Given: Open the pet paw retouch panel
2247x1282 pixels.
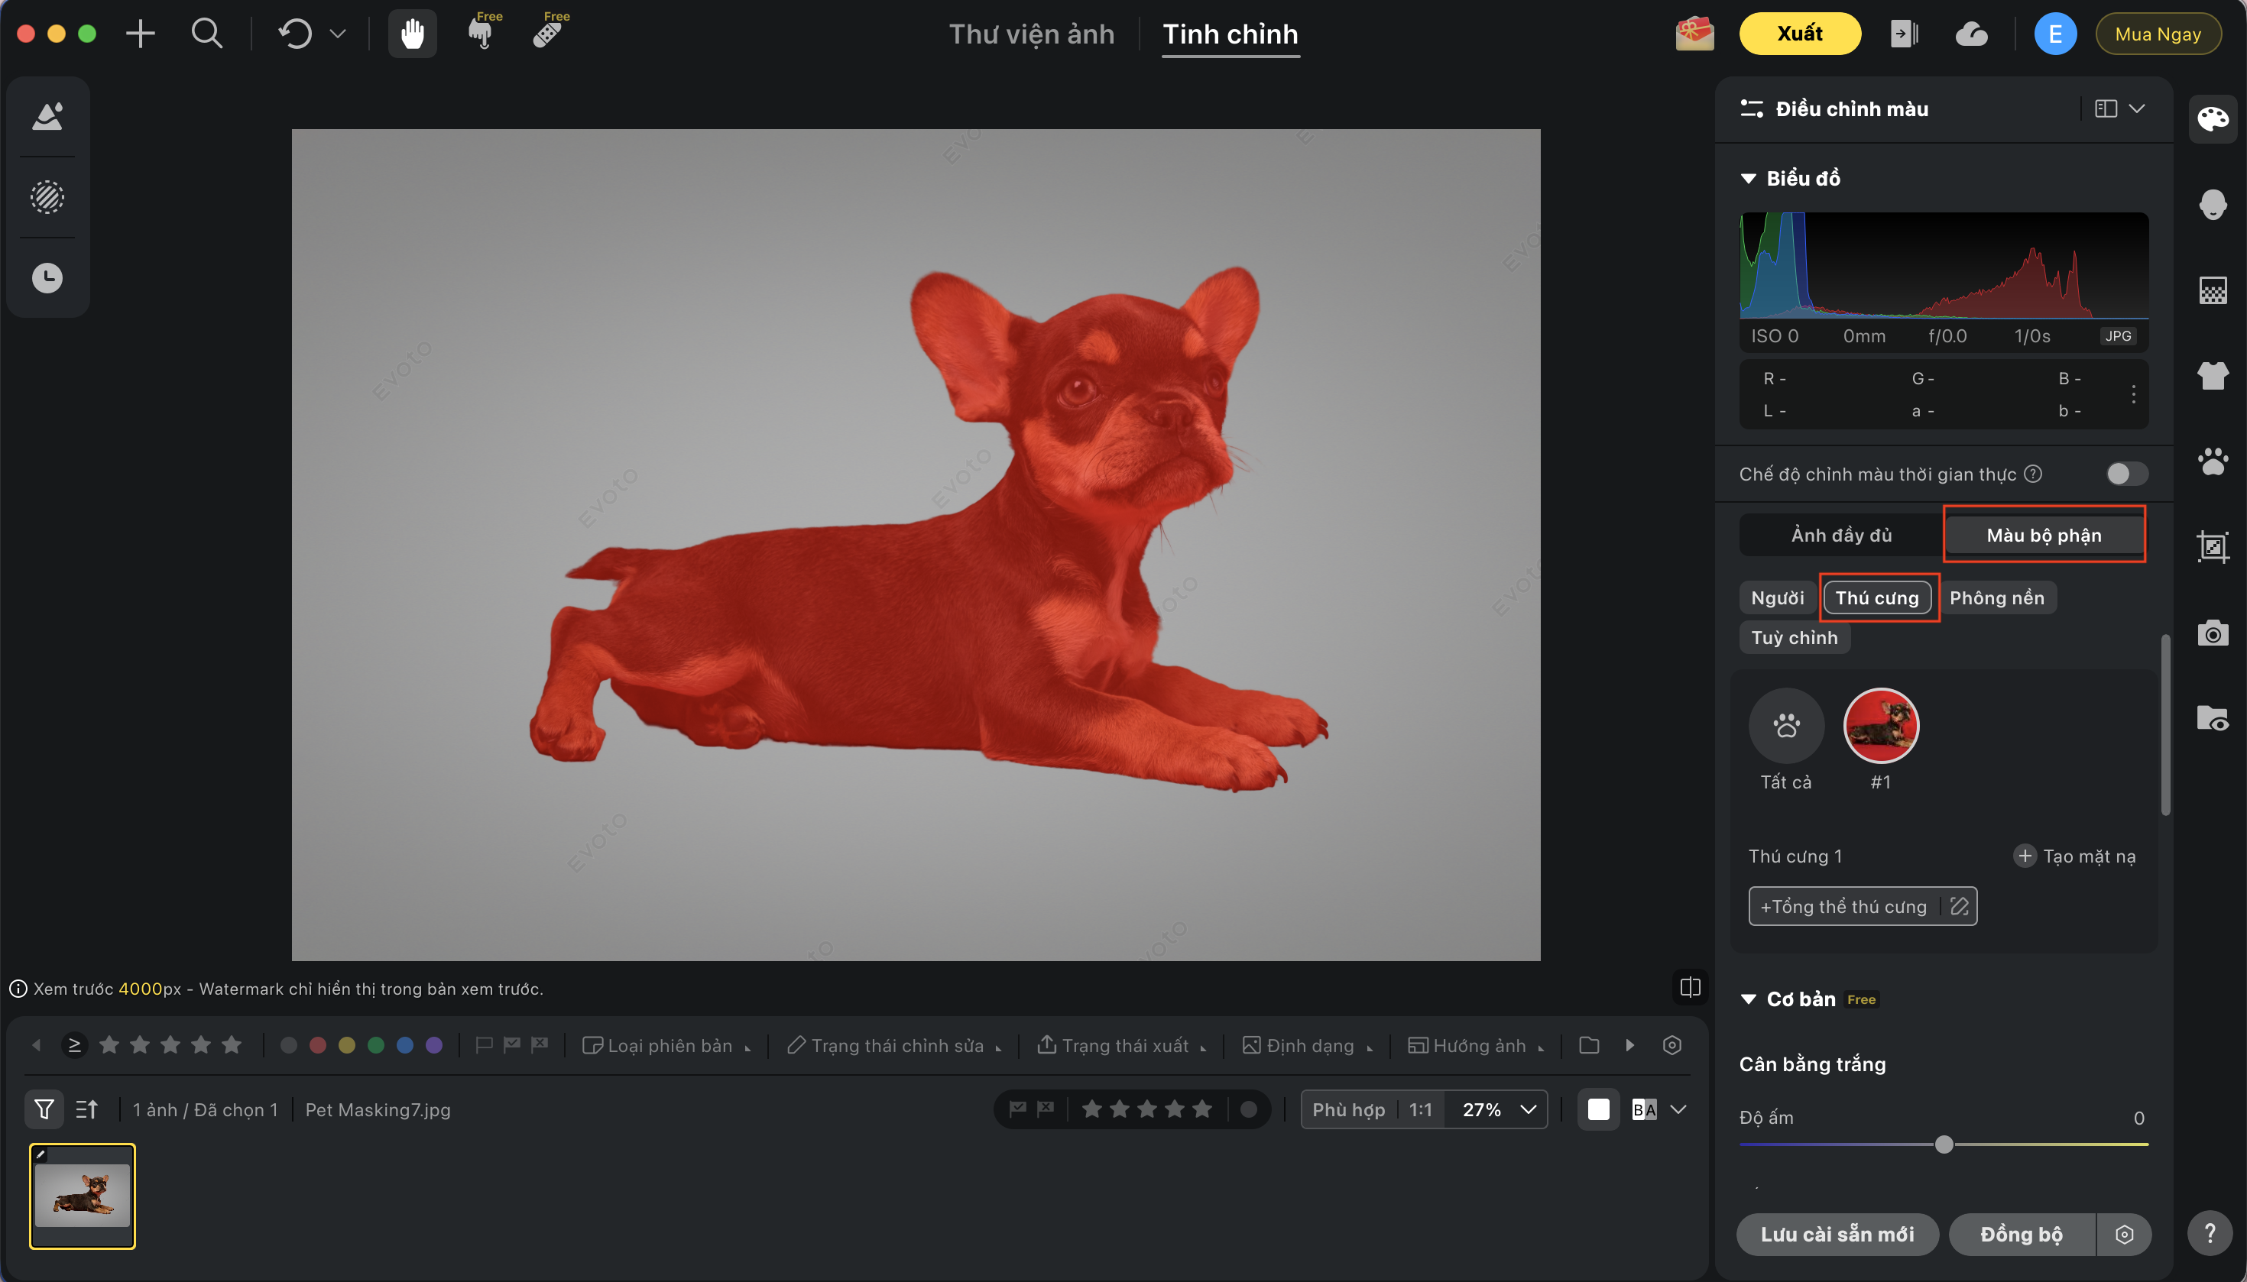Looking at the screenshot, I should (2212, 461).
